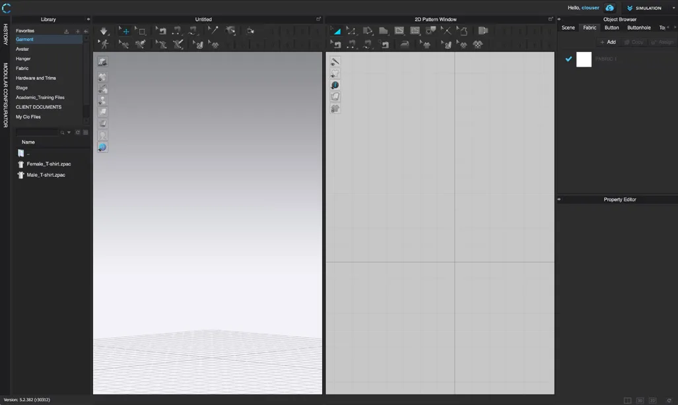The width and height of the screenshot is (678, 405).
Task: Pop out the 2D Pattern Window
Action: pos(551,19)
